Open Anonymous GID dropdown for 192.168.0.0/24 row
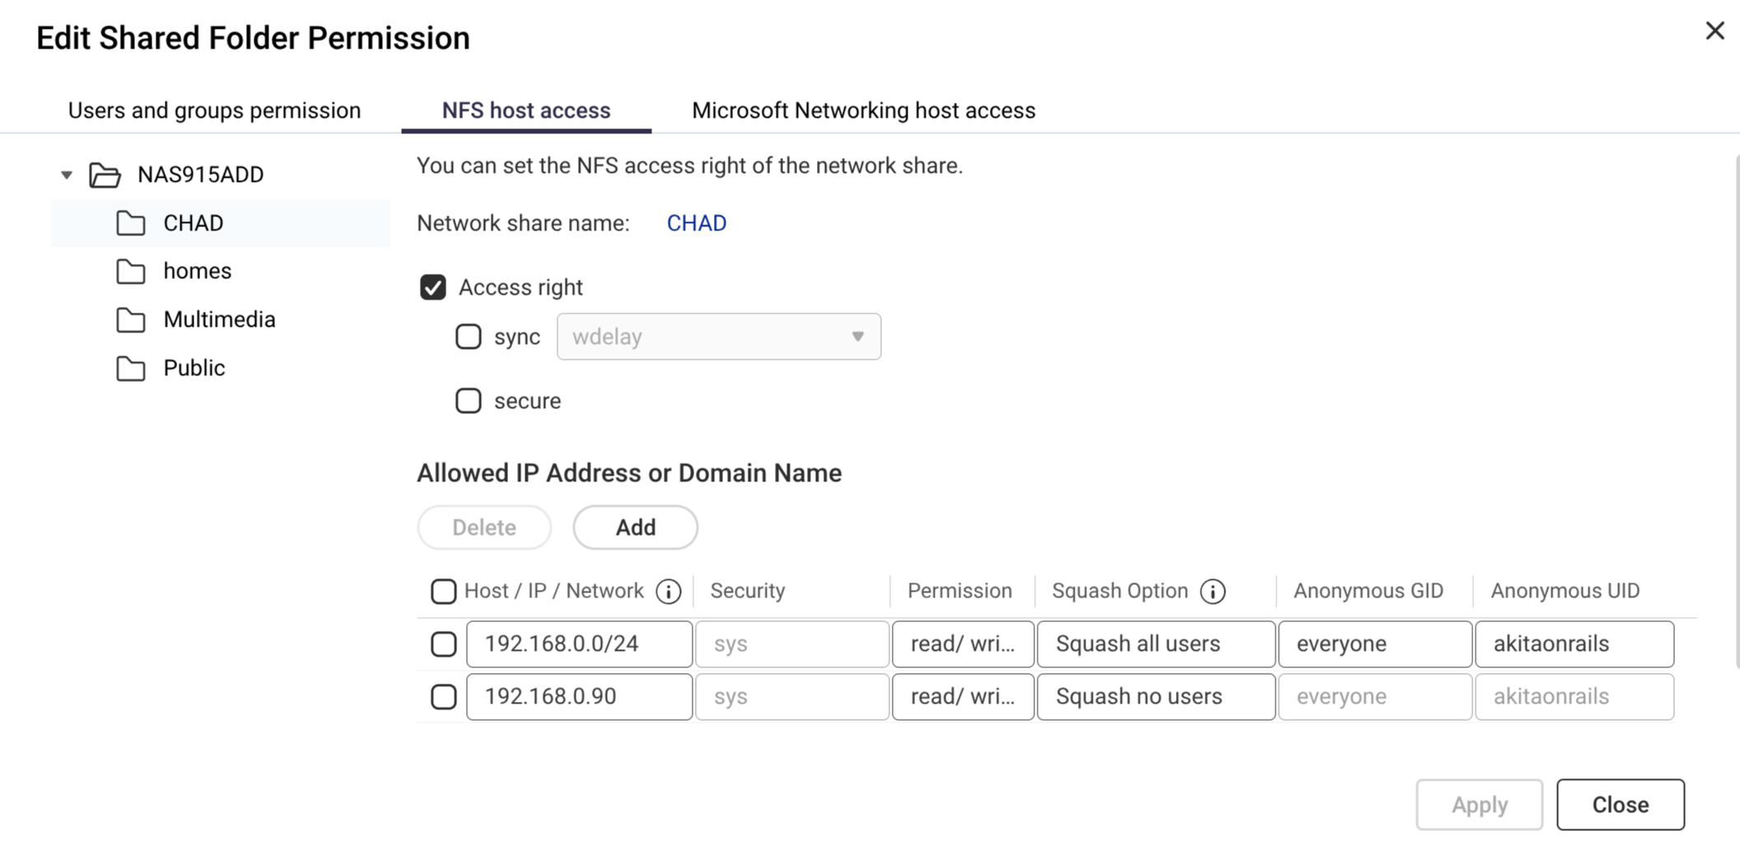 [1375, 644]
